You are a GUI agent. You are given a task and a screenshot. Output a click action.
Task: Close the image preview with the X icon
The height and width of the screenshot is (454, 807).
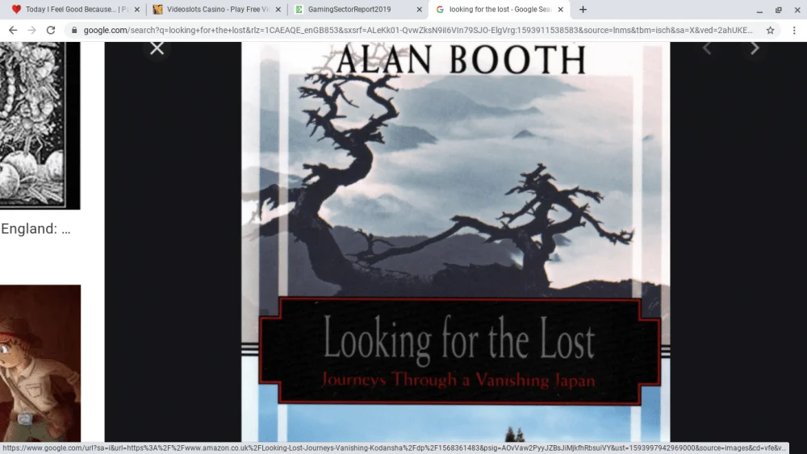pyautogui.click(x=157, y=48)
